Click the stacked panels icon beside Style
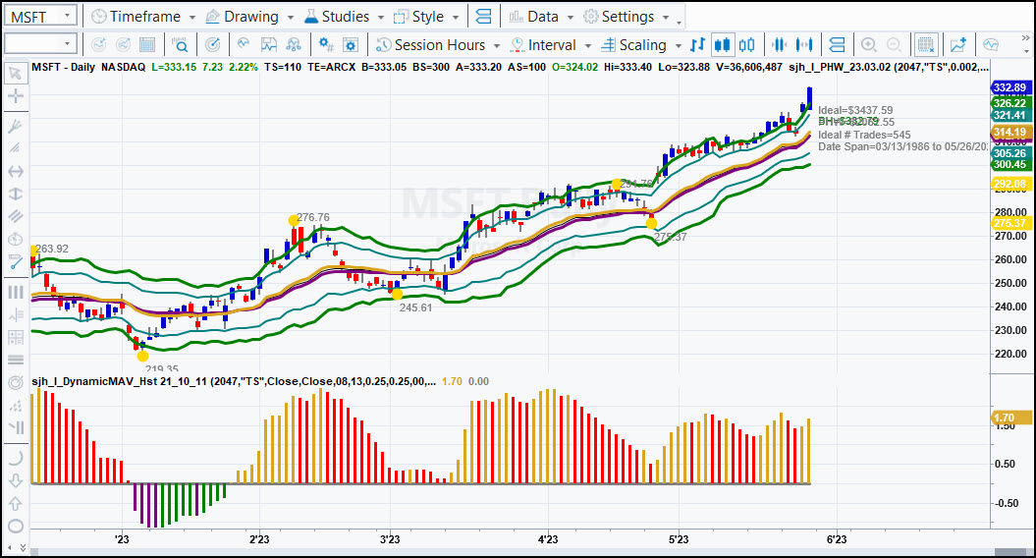This screenshot has width=1036, height=558. [484, 17]
